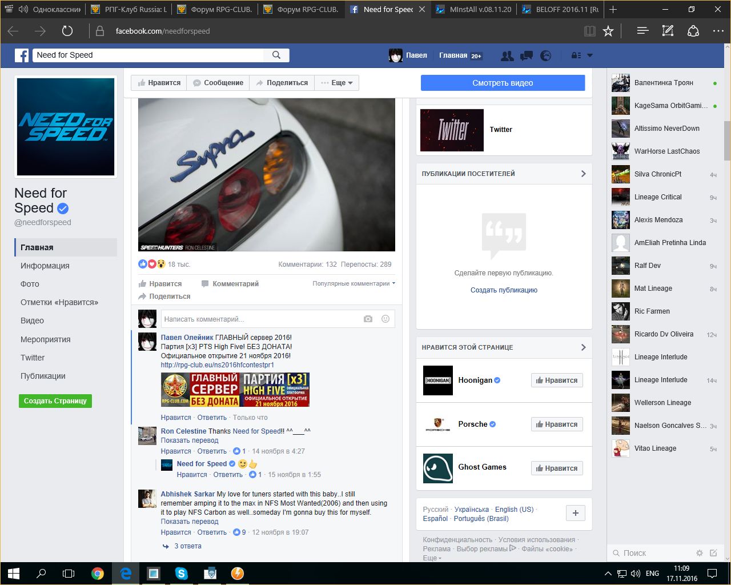Click browser back arrow
The width and height of the screenshot is (731, 585).
click(x=13, y=31)
